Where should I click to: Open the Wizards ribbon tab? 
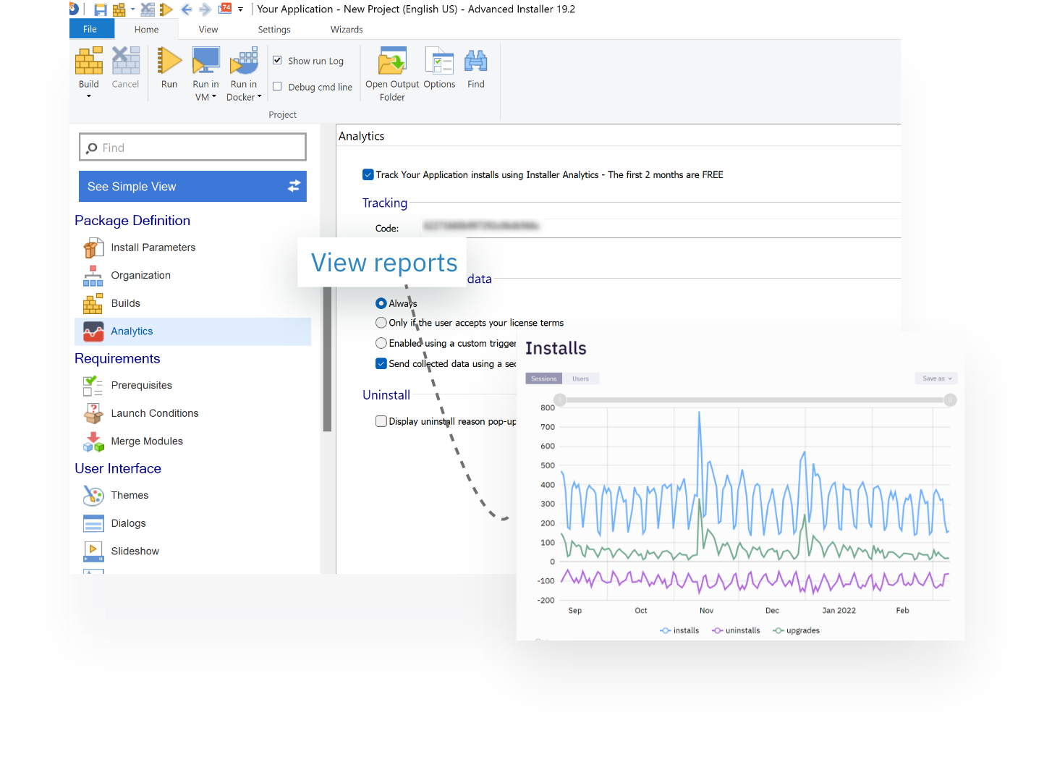tap(347, 30)
